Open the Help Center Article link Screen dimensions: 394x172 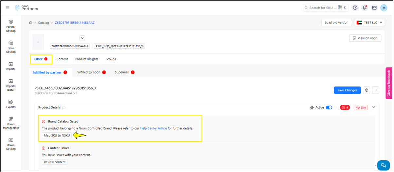click(x=153, y=128)
